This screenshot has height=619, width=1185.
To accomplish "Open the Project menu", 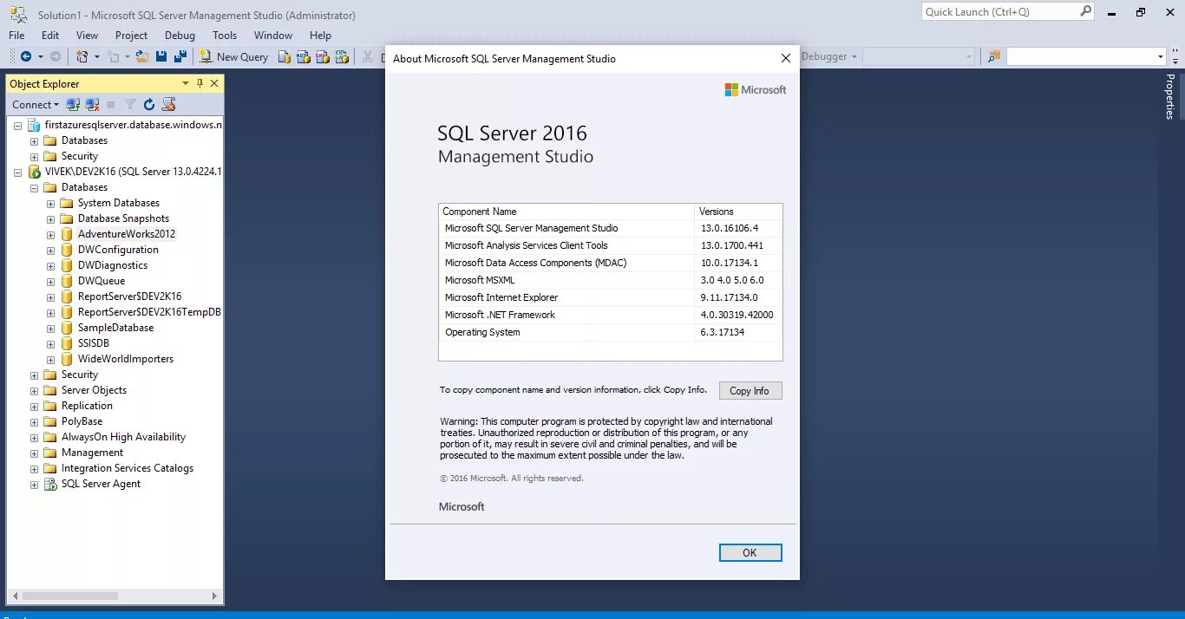I will pyautogui.click(x=131, y=36).
